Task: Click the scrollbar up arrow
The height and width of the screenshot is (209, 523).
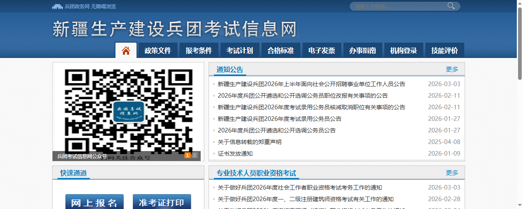Action: click(520, 3)
